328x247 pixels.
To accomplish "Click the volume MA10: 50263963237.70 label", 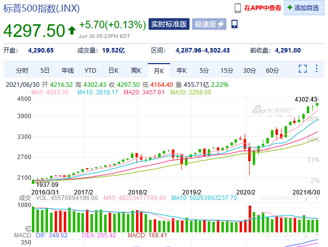I will [204, 198].
